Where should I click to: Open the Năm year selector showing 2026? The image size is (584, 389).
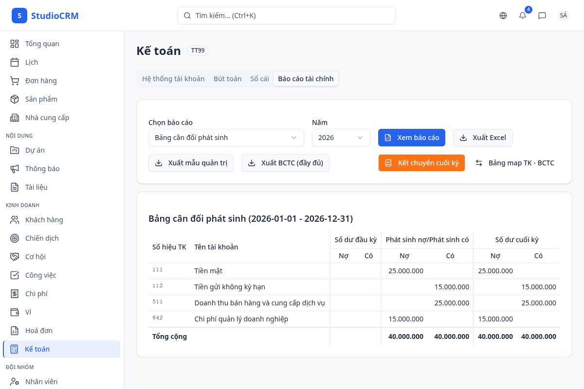click(x=341, y=138)
